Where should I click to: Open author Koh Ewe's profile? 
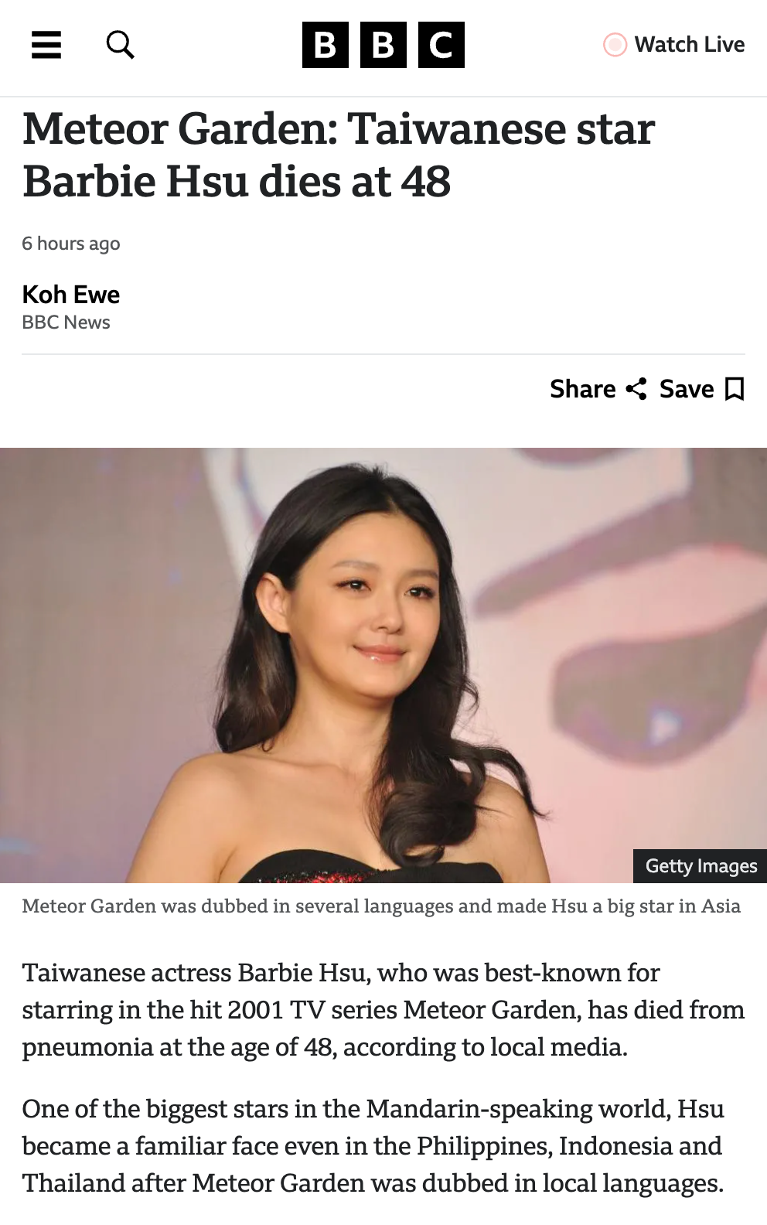[71, 295]
